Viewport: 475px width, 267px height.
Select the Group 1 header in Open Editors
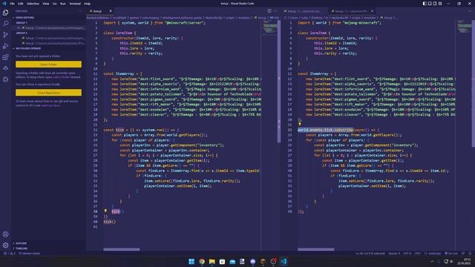click(x=22, y=23)
